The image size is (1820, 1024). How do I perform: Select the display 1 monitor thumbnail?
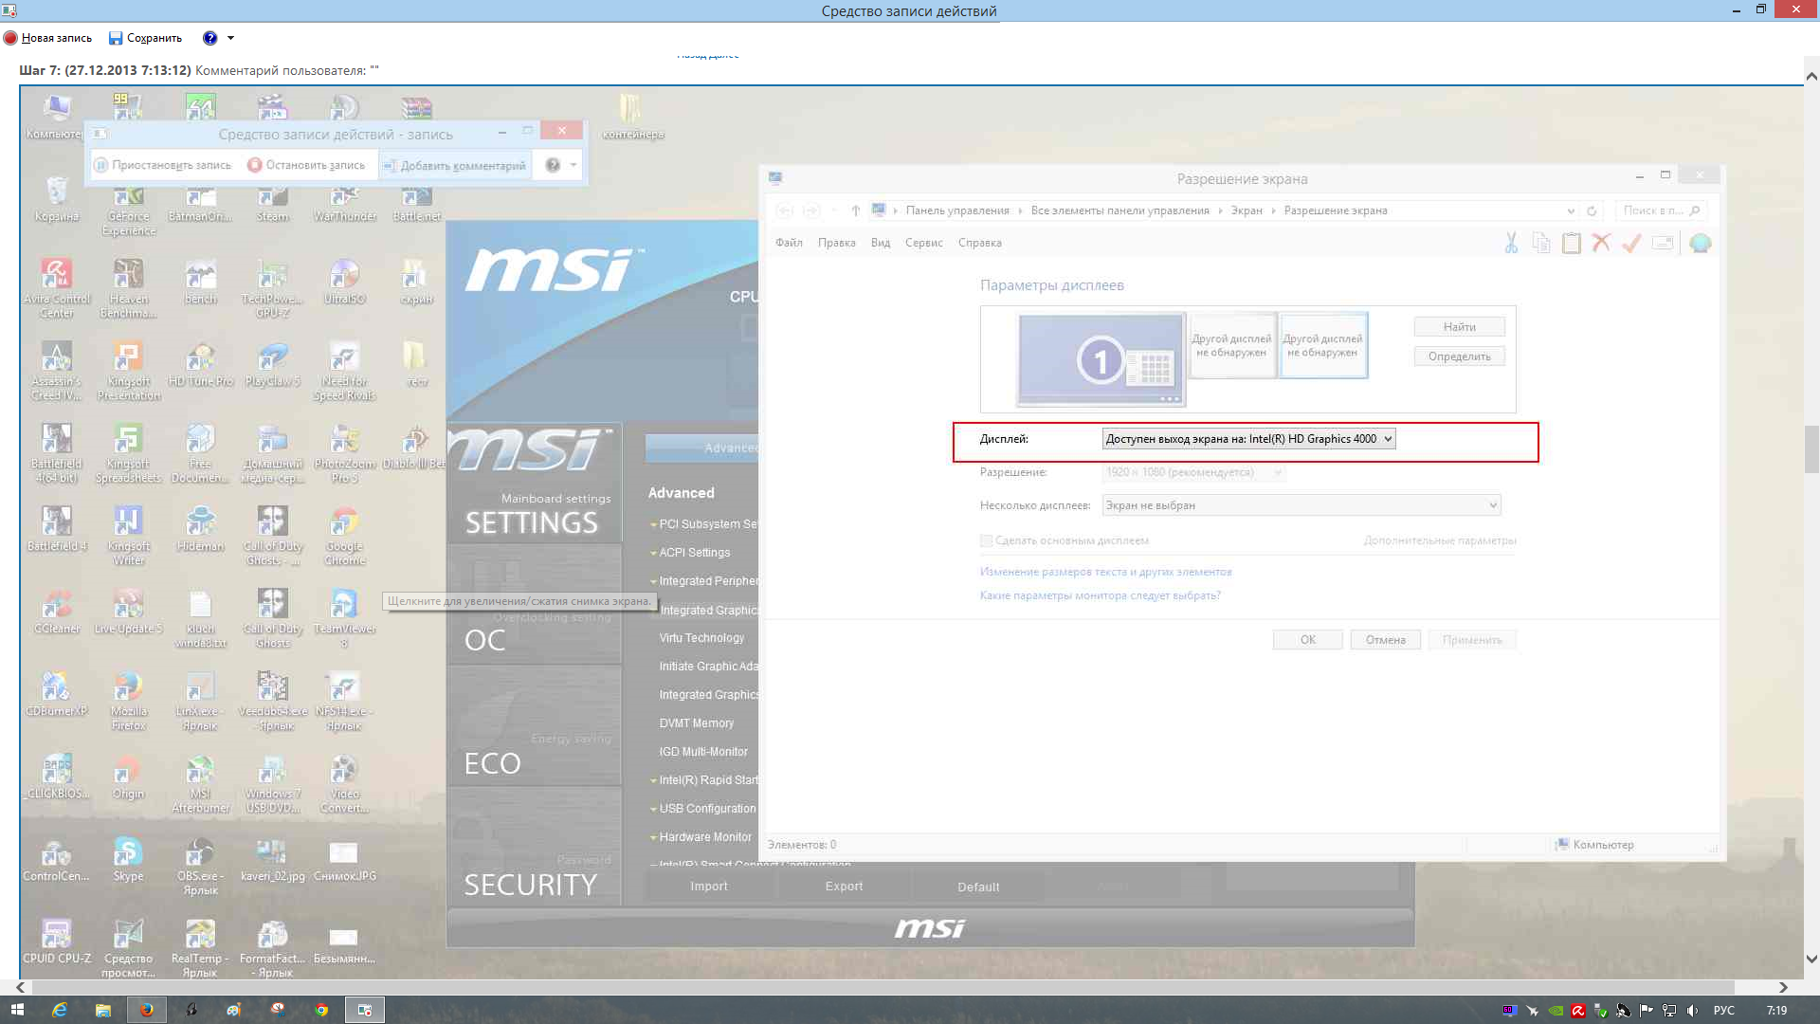point(1101,360)
